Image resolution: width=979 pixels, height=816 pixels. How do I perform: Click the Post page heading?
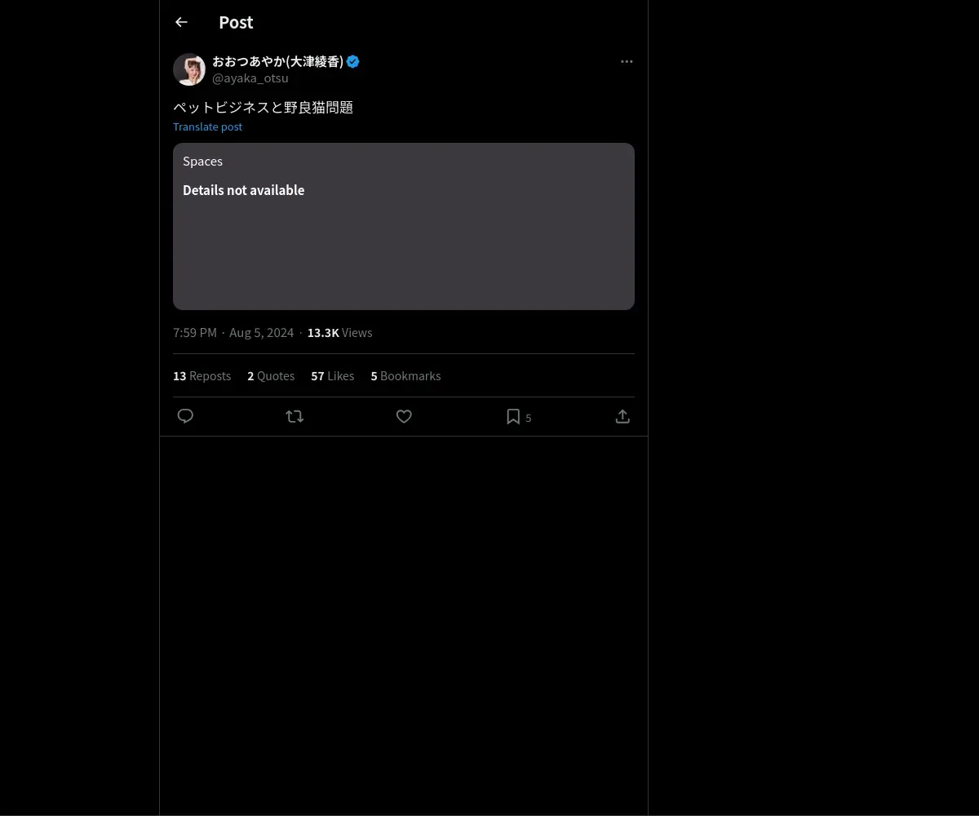pos(236,23)
